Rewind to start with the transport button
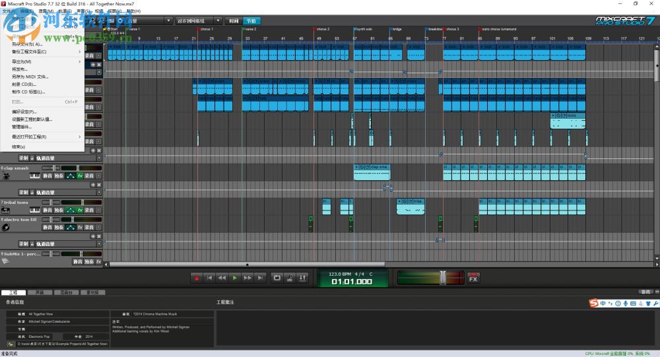 [209, 278]
